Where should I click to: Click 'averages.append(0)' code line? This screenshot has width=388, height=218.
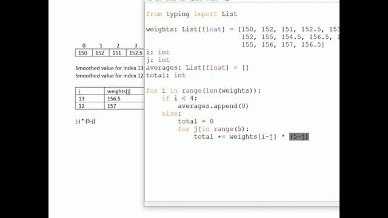[213, 106]
